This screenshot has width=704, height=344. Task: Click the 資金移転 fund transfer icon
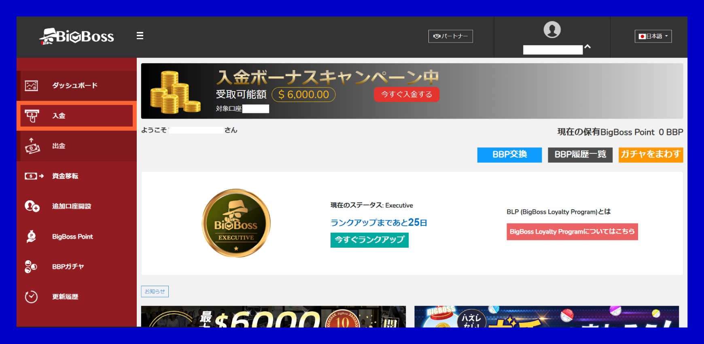point(34,176)
